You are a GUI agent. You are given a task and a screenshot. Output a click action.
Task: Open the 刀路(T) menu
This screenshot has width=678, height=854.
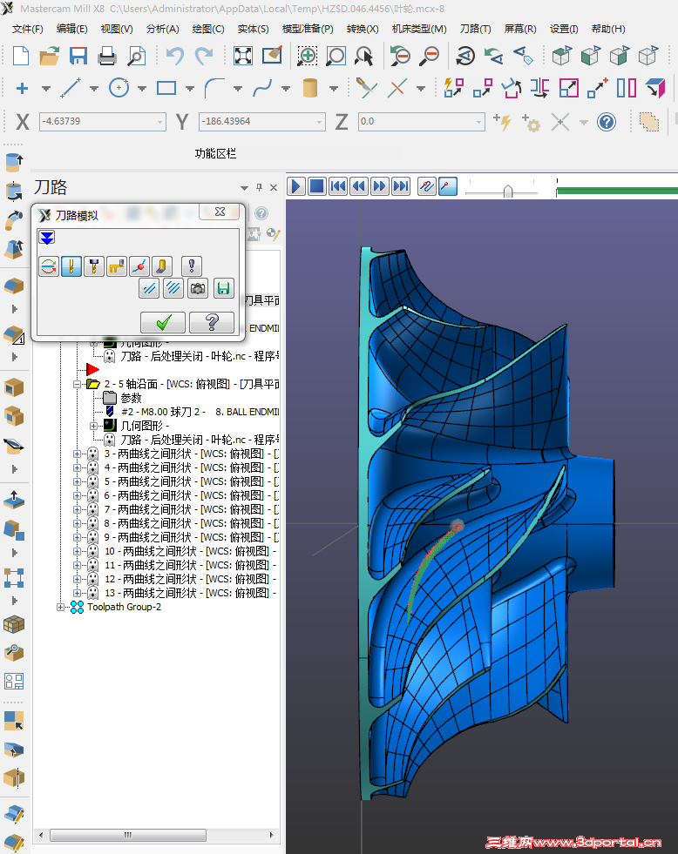click(475, 29)
